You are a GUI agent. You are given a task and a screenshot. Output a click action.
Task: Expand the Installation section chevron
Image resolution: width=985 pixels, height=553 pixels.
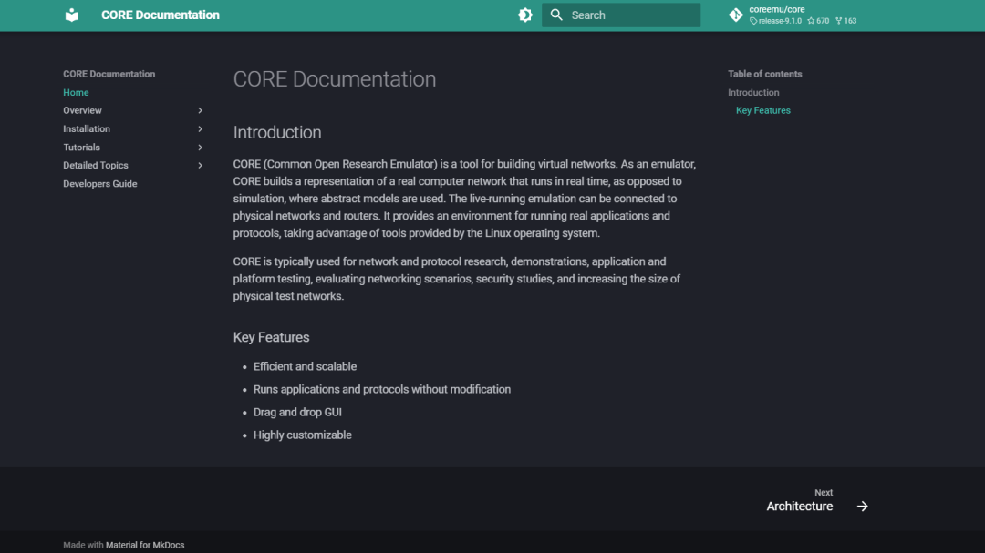[x=201, y=128]
